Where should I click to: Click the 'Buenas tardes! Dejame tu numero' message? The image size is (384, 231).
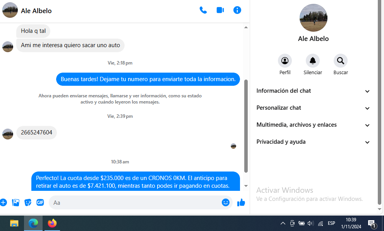pos(148,79)
